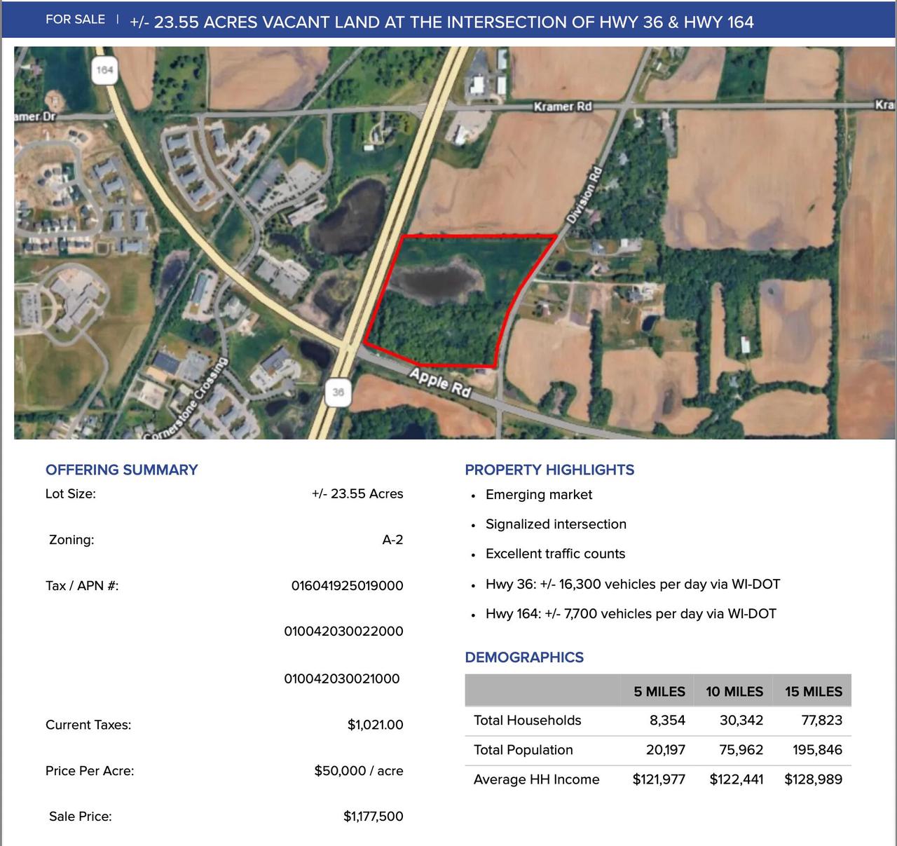
Task: Click the Sale Price value $1,177,500
Action: coord(374,816)
